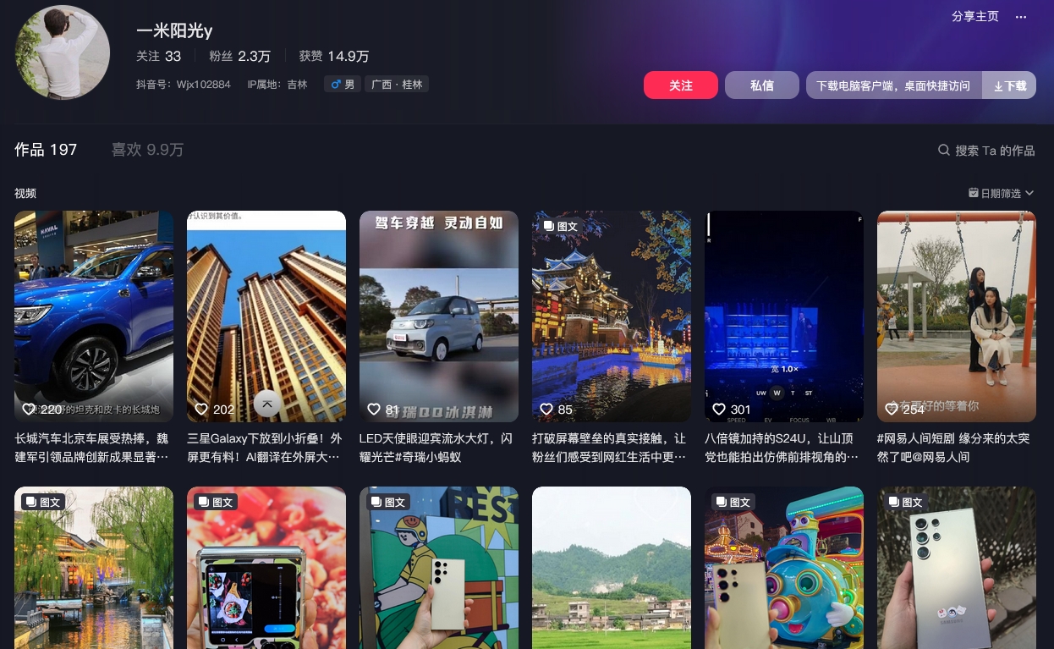Click the 图文 badge on delivery mural post
Screen dimensions: 1054x649
[388, 502]
